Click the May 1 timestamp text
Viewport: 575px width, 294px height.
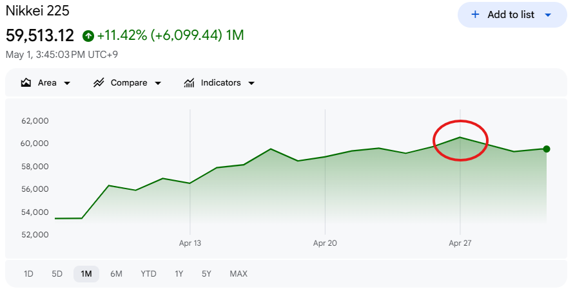pos(62,55)
